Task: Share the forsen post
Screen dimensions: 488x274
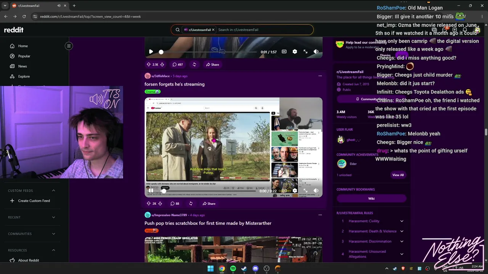Action: click(209, 204)
